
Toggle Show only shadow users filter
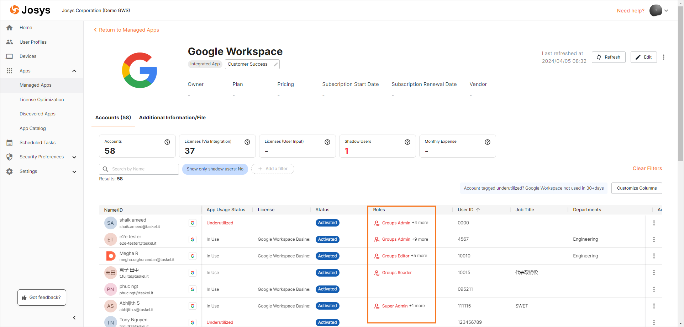coord(215,169)
